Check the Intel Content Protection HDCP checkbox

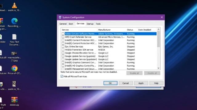63,43
